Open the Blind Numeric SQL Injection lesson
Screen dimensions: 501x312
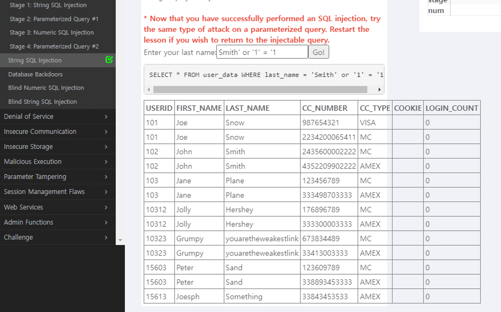click(x=46, y=88)
